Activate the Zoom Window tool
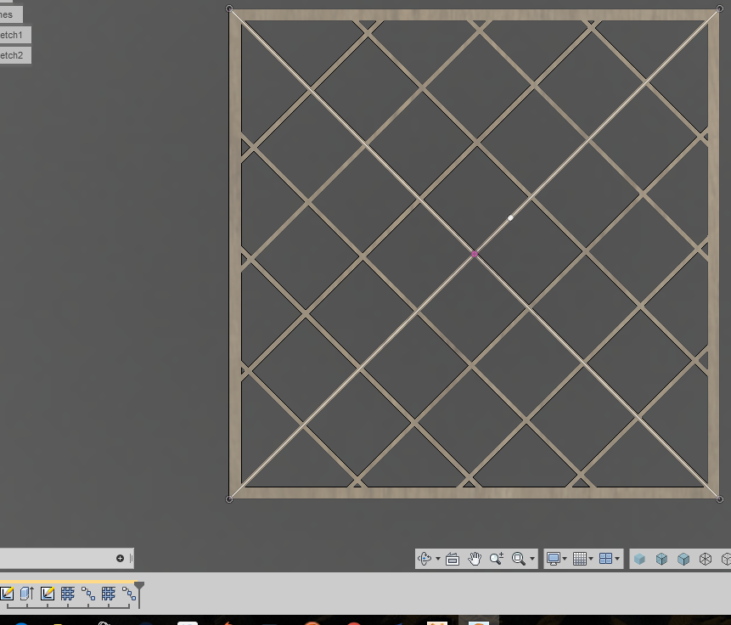The width and height of the screenshot is (731, 625). [519, 559]
